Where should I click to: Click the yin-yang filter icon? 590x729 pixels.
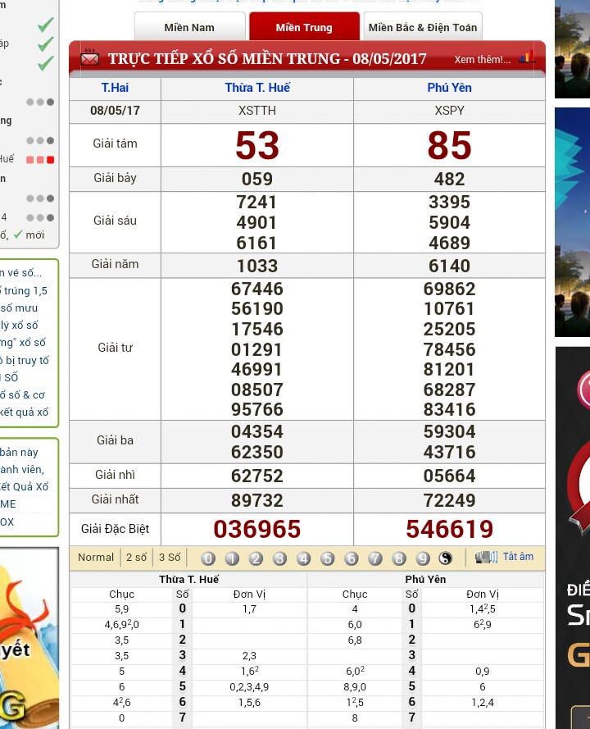pos(446,558)
